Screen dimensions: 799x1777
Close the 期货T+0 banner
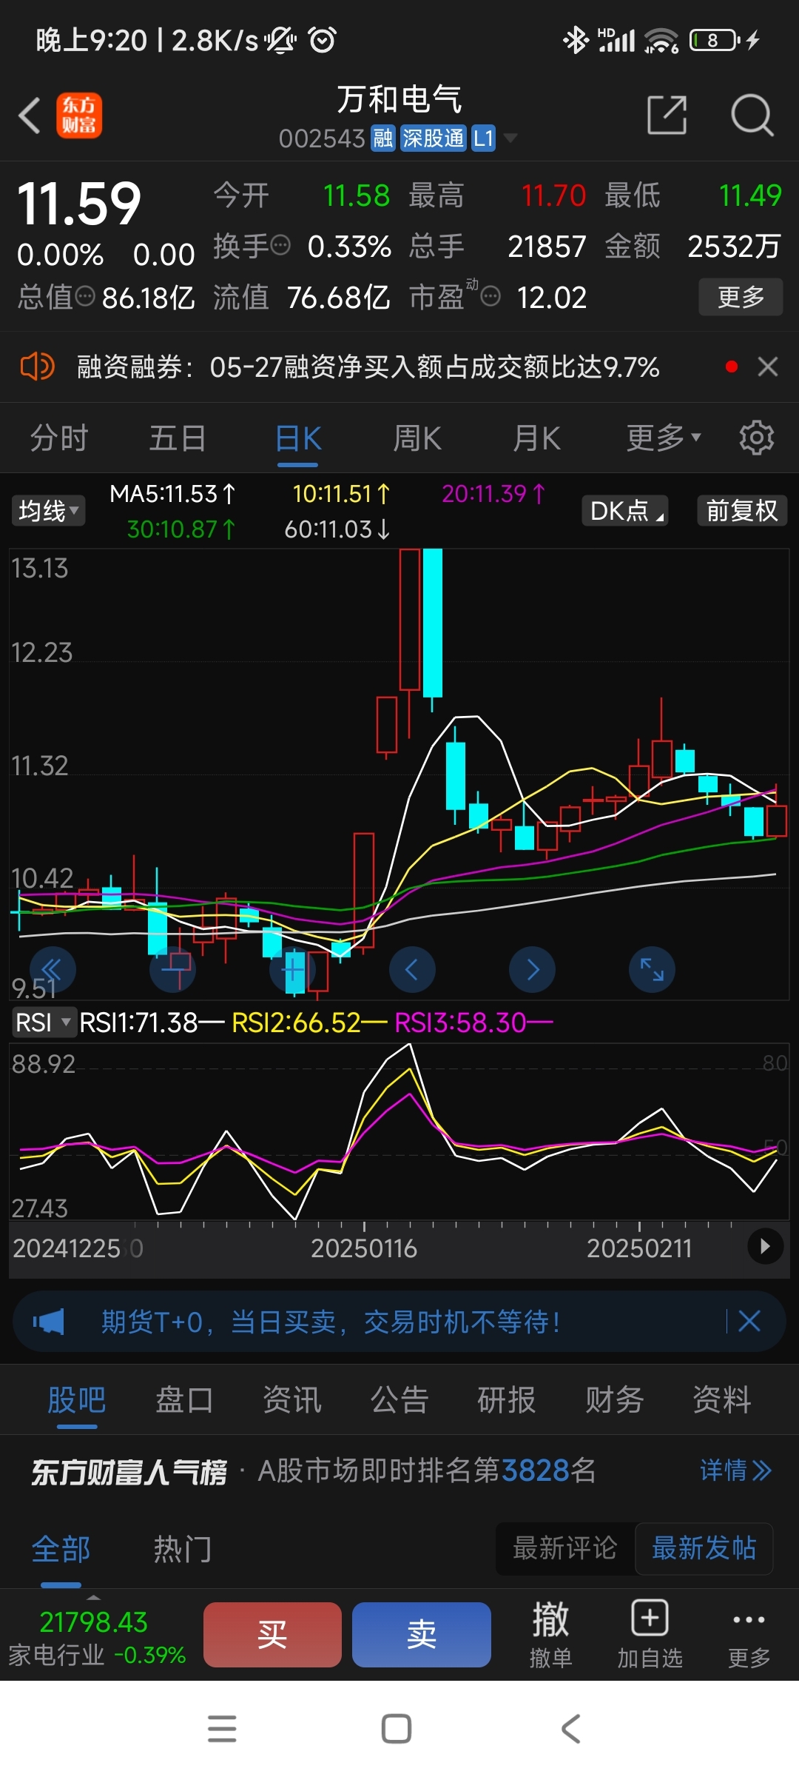pyautogui.click(x=749, y=1322)
